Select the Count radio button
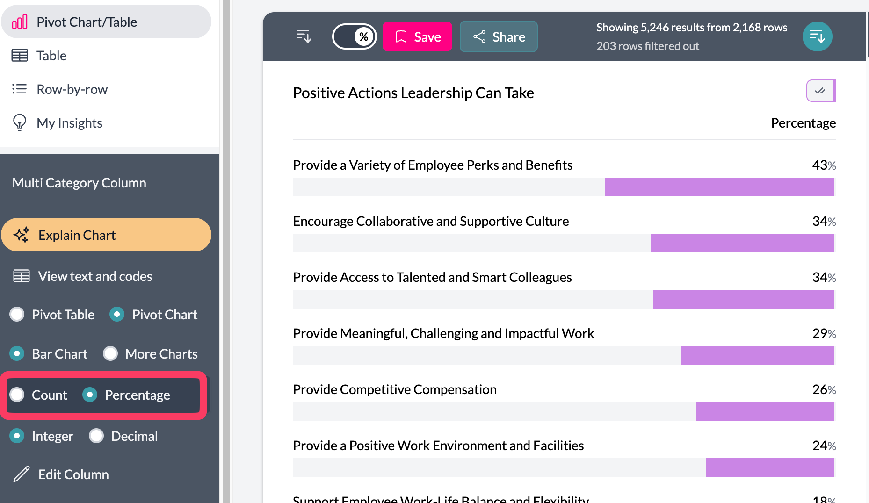 click(x=17, y=395)
